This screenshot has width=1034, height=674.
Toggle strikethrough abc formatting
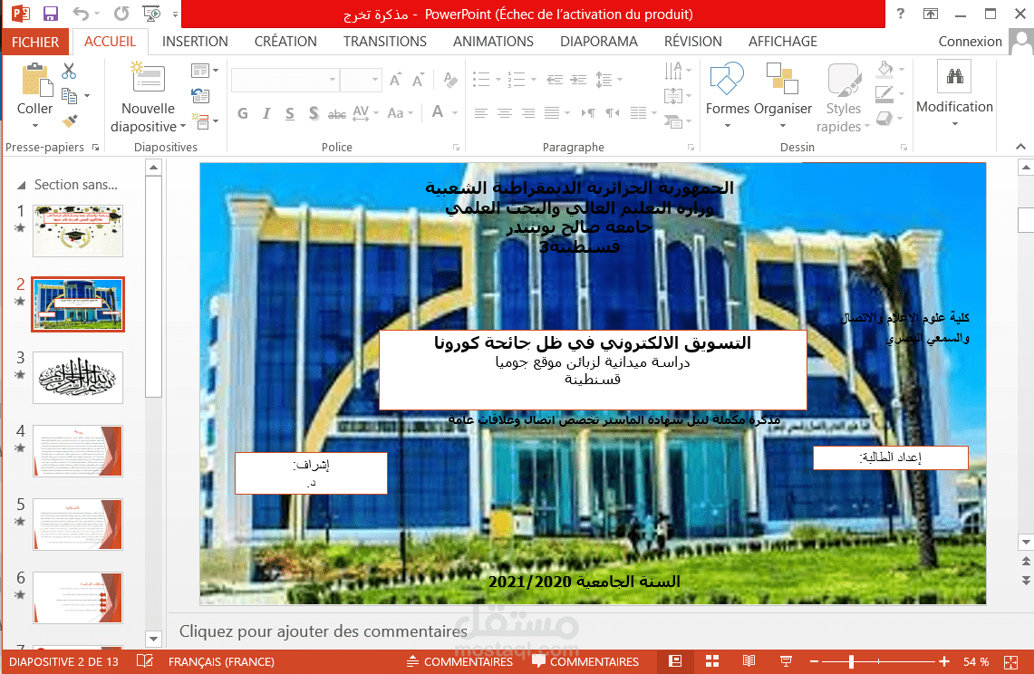click(x=337, y=113)
